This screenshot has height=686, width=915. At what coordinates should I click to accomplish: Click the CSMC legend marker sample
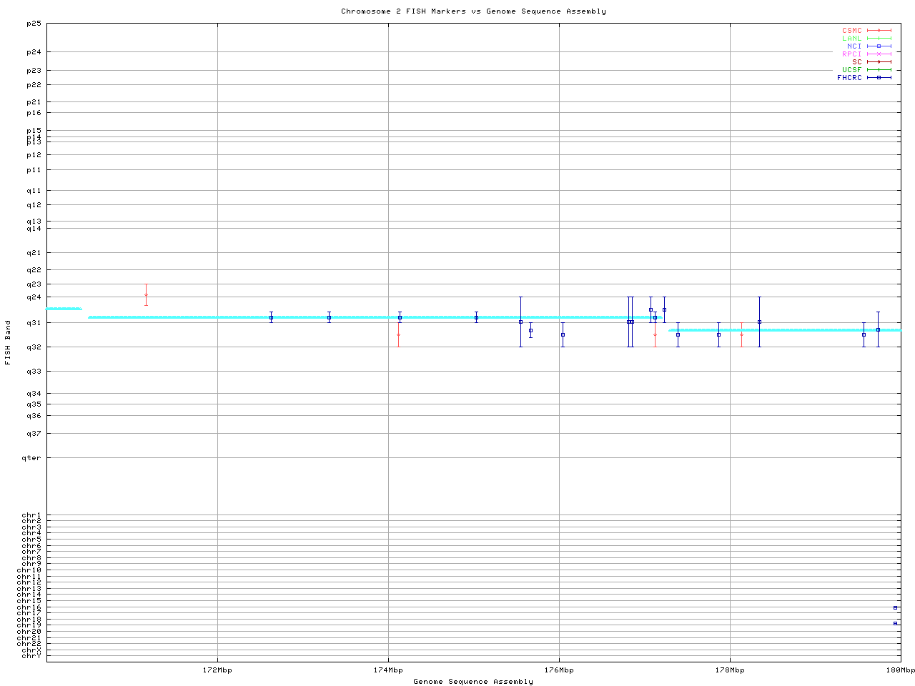(879, 31)
